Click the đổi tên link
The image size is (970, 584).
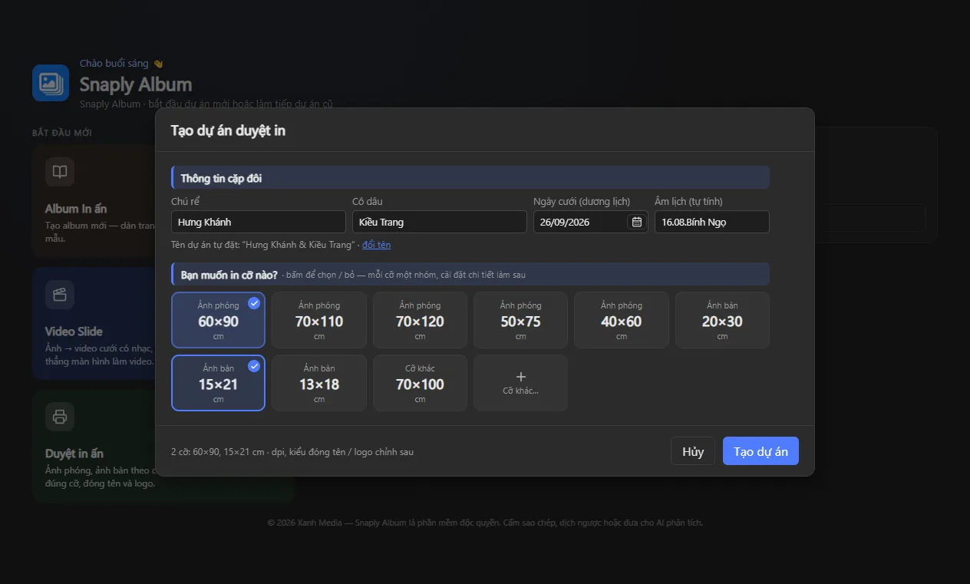pos(377,245)
